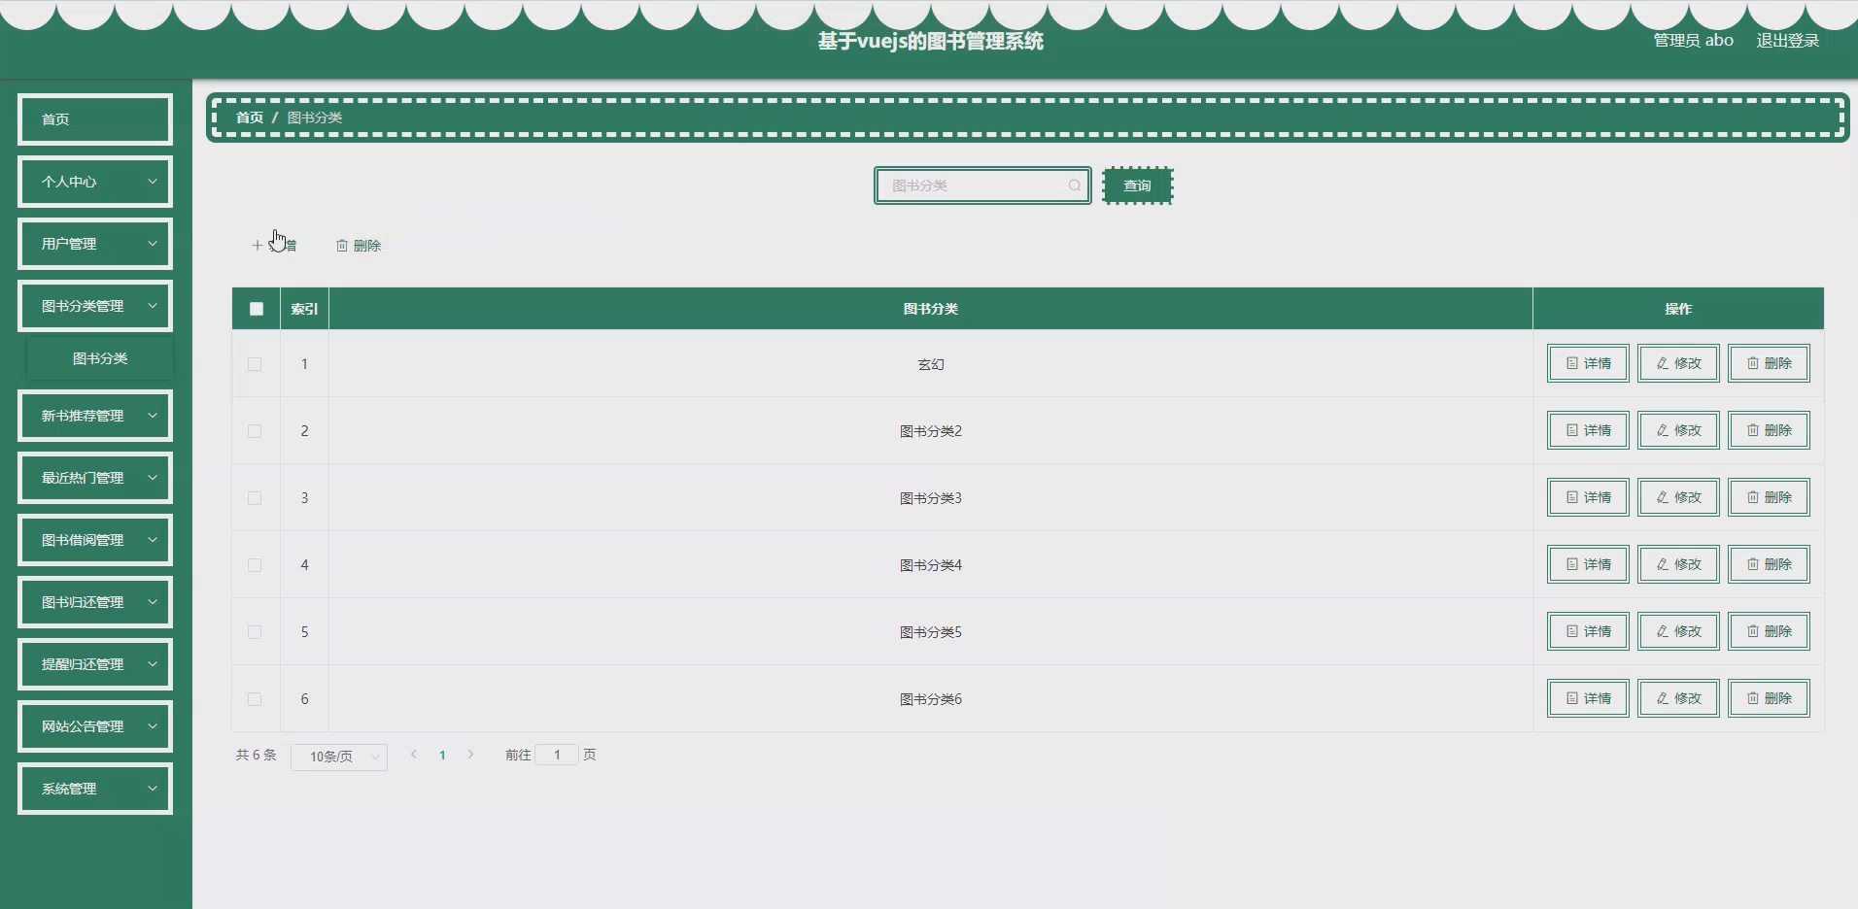The image size is (1858, 909).
Task: Click 删除 for row 玄幻
Action: pos(1769,363)
